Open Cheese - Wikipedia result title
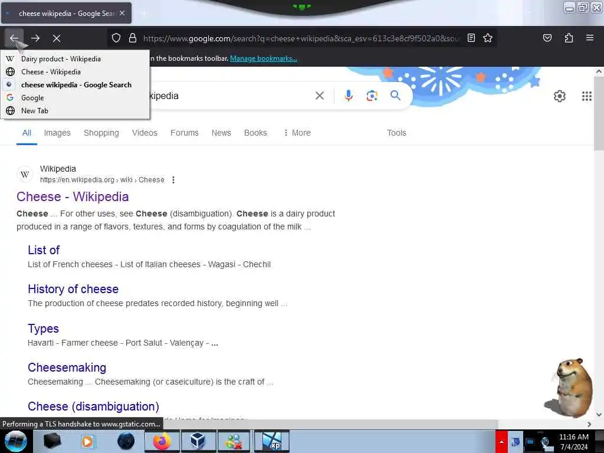This screenshot has height=453, width=604. pyautogui.click(x=73, y=197)
